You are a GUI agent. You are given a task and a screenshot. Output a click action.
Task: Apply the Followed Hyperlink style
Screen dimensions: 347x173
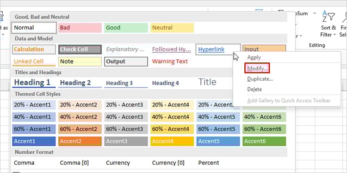point(172,49)
